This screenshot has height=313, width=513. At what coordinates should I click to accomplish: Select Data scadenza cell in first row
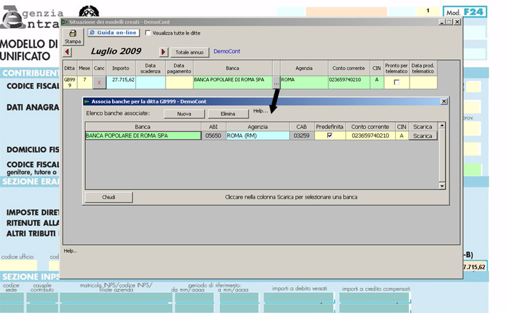pos(150,82)
